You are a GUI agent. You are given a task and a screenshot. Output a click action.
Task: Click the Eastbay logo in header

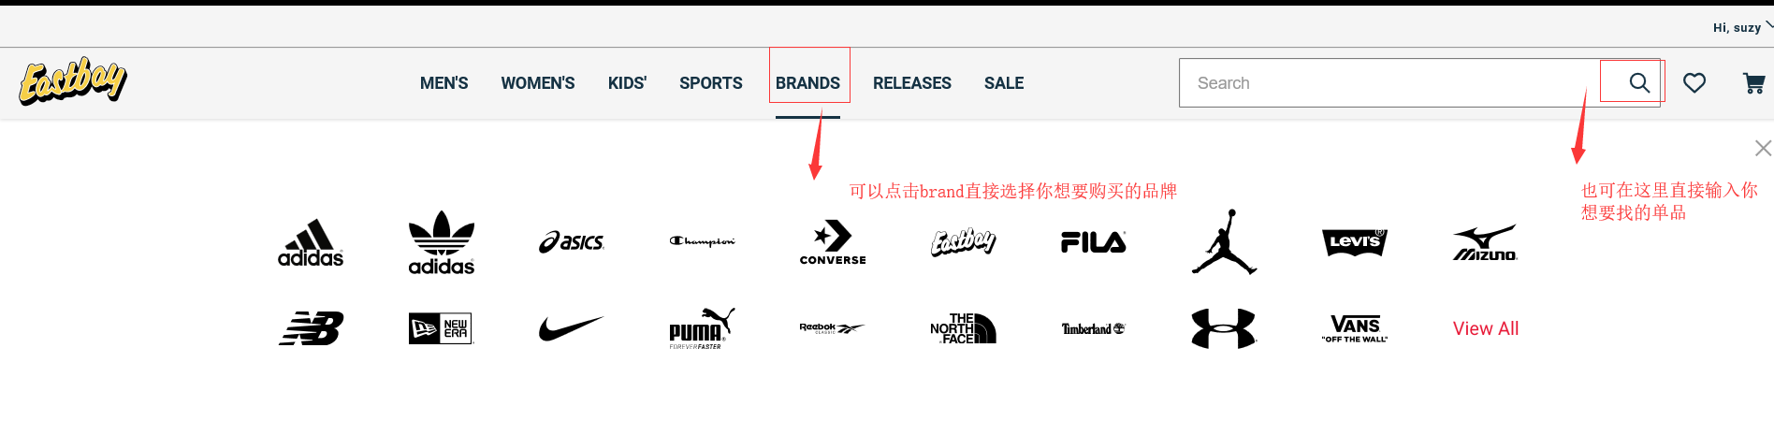73,80
